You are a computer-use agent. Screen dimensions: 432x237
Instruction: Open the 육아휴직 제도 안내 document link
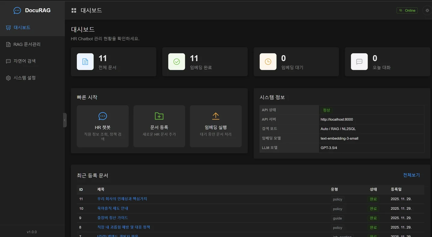[113, 208]
